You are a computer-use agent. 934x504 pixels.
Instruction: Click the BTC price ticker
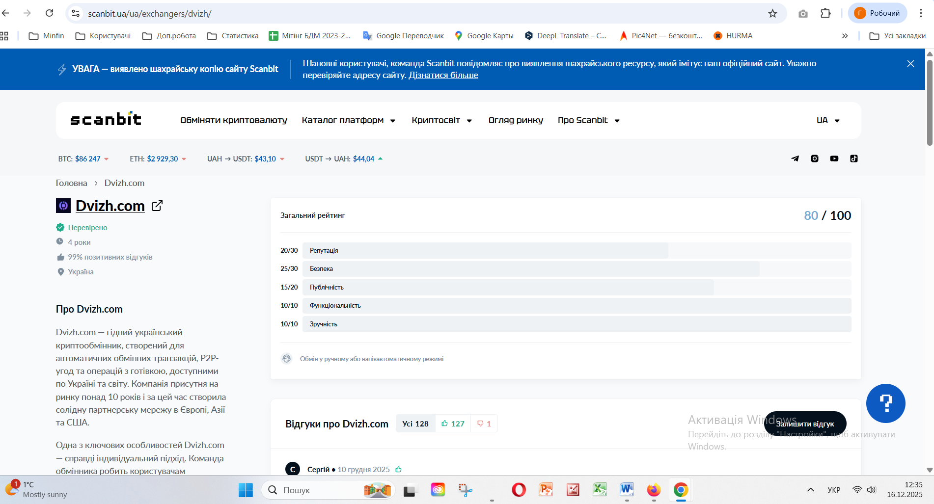83,159
